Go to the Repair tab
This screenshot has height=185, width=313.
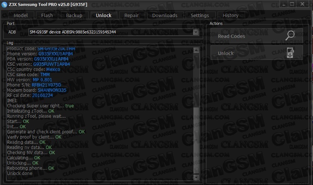coord(131,15)
